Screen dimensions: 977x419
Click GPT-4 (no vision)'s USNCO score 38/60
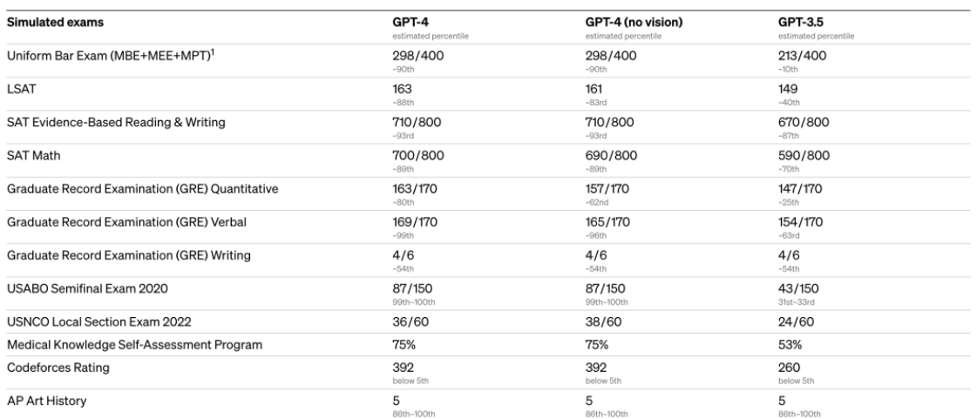coord(604,324)
